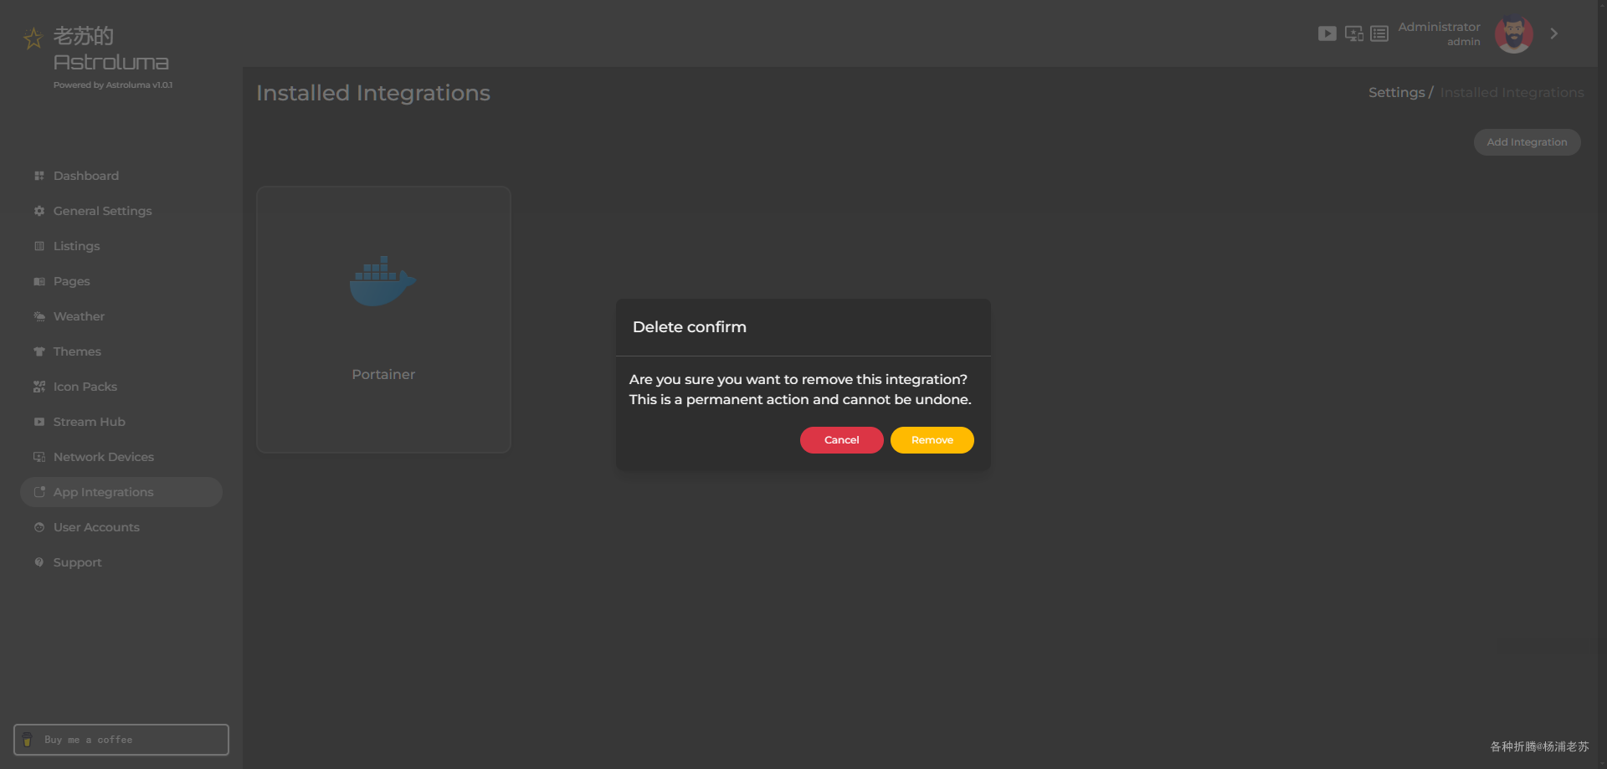The width and height of the screenshot is (1607, 769).
Task: Click the Dashboard grid icon
Action: click(39, 176)
